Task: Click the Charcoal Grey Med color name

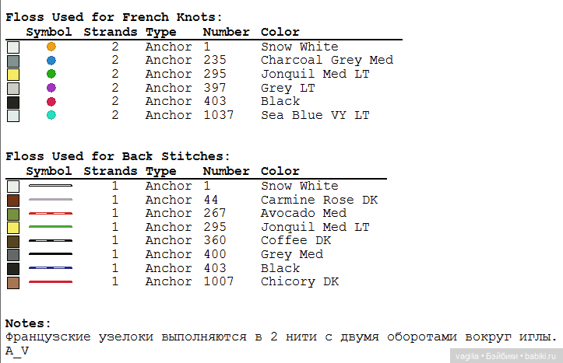Action: click(x=326, y=60)
